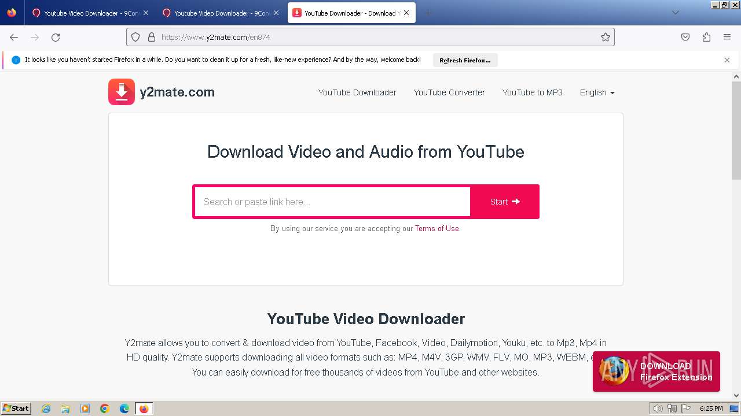The height and width of the screenshot is (416, 741).
Task: Focus the Search or paste link field
Action: pos(332,202)
